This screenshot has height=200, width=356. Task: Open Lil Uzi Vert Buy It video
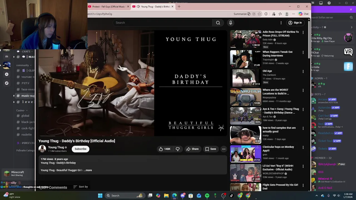coord(246,172)
